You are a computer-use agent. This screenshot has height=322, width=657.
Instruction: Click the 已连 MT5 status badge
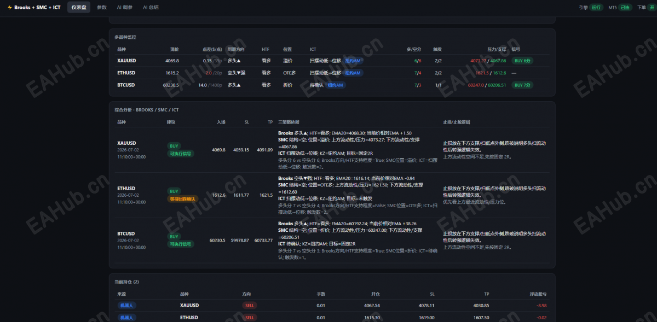pos(625,8)
